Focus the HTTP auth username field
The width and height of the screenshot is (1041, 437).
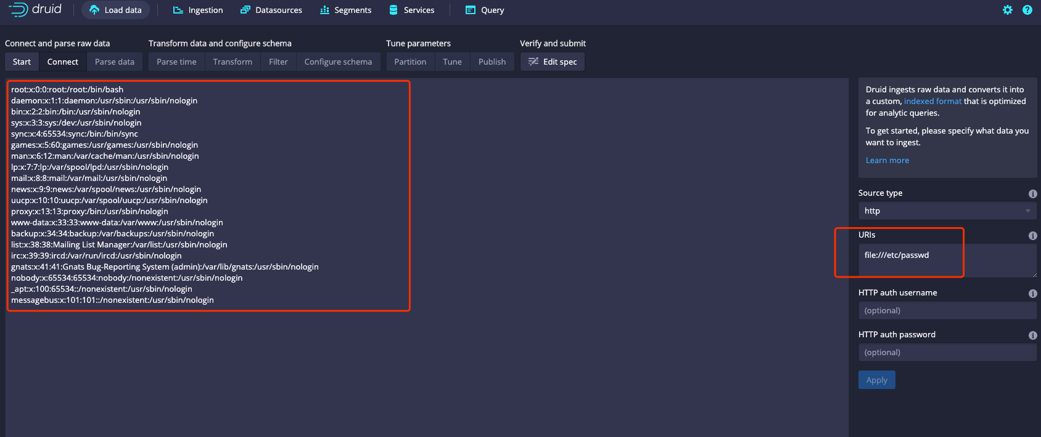[x=947, y=310]
